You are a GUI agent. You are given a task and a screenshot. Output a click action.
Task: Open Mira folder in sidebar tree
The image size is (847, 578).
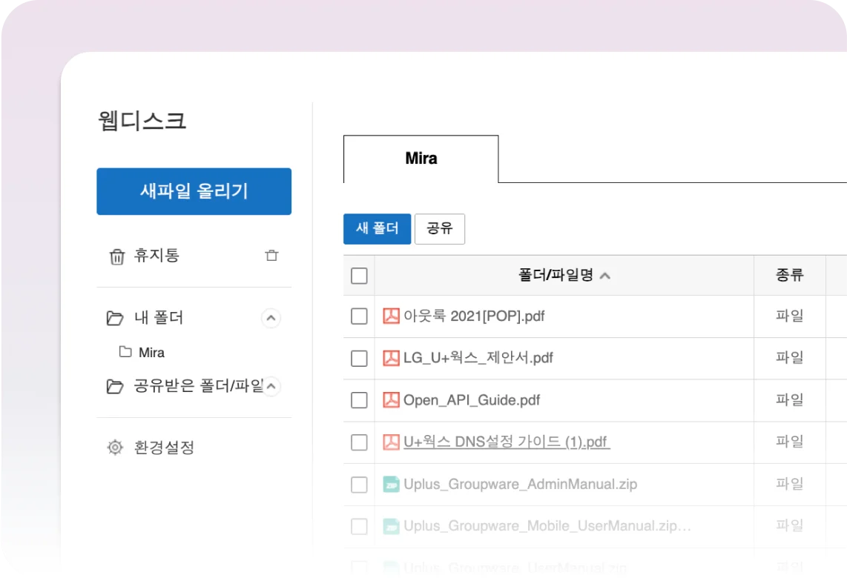click(x=151, y=353)
